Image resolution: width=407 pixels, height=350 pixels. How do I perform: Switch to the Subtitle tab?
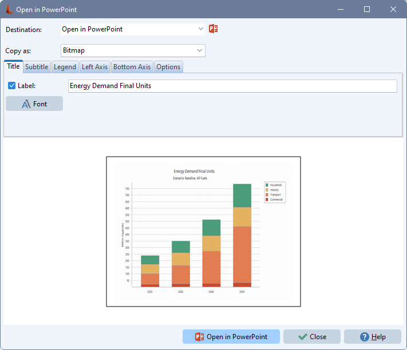pyautogui.click(x=37, y=67)
